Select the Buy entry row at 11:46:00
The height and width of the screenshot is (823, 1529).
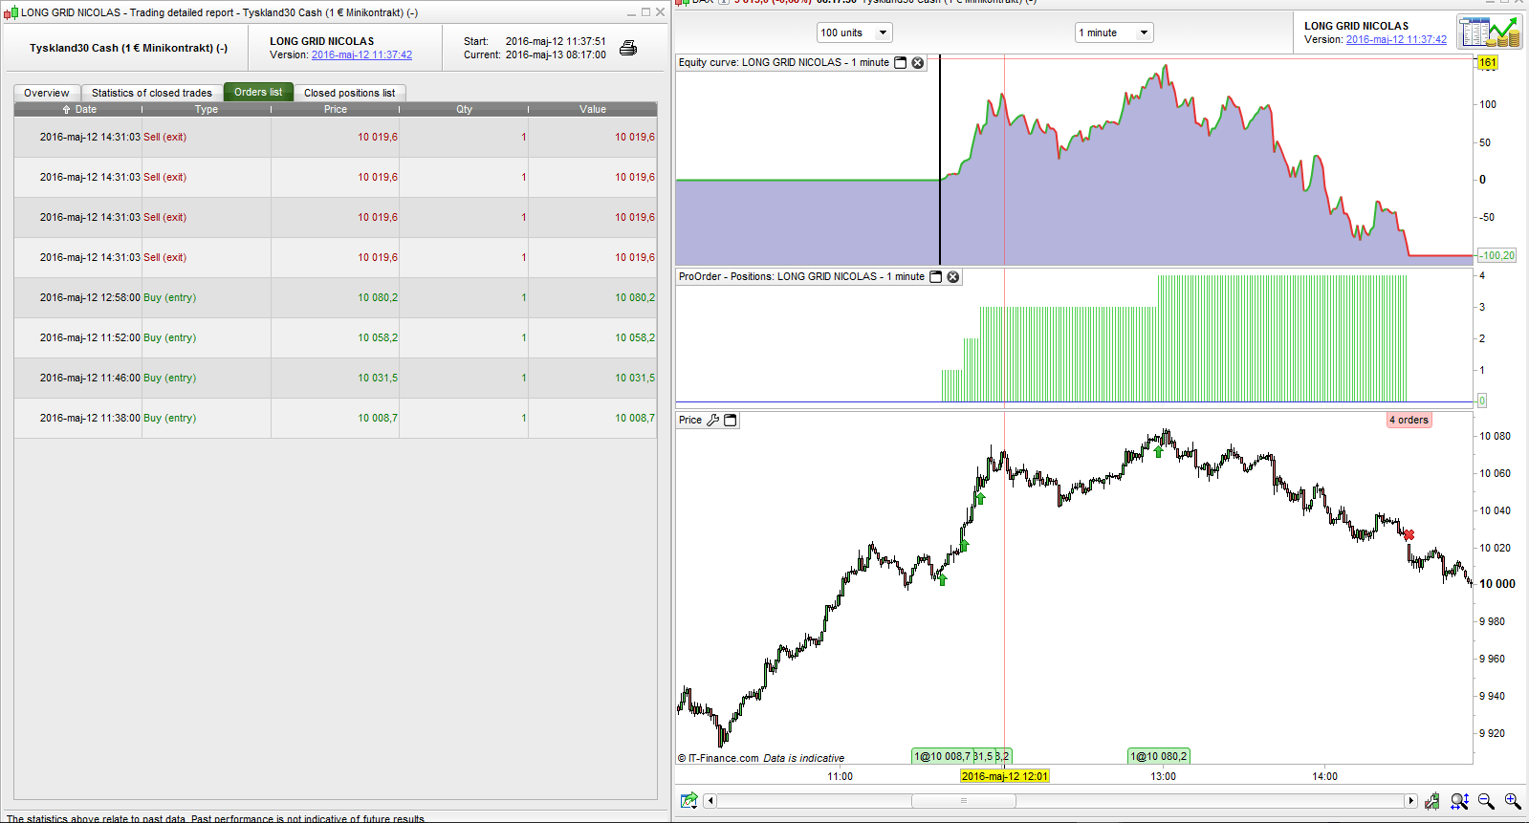point(336,379)
